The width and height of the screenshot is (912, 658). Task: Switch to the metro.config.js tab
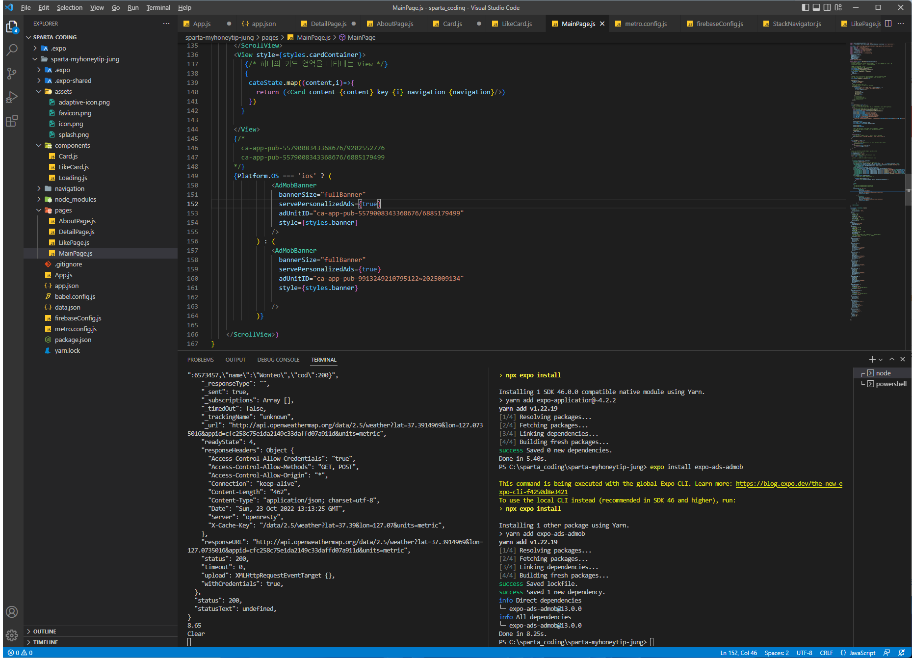pos(646,24)
